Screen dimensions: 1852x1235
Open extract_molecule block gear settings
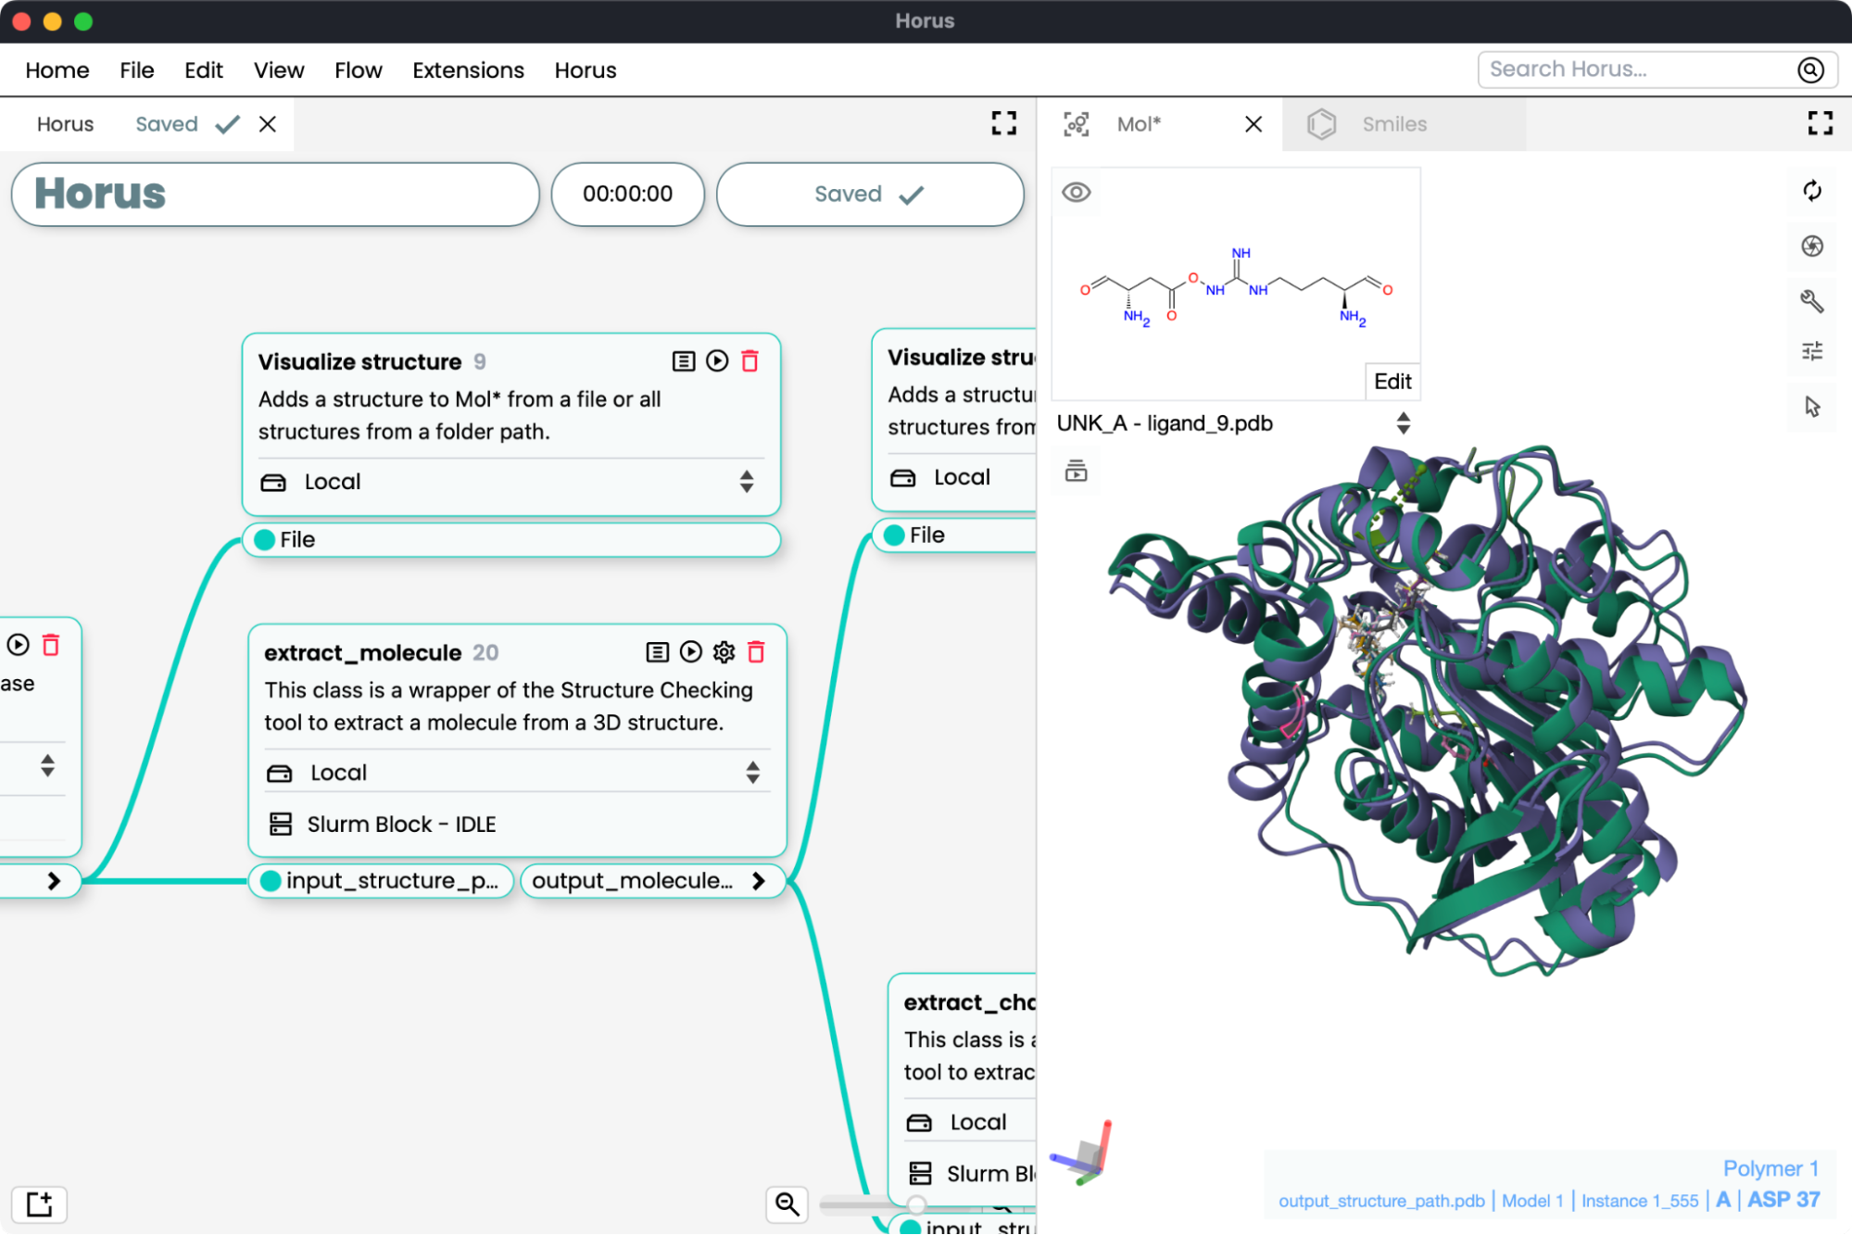click(724, 652)
